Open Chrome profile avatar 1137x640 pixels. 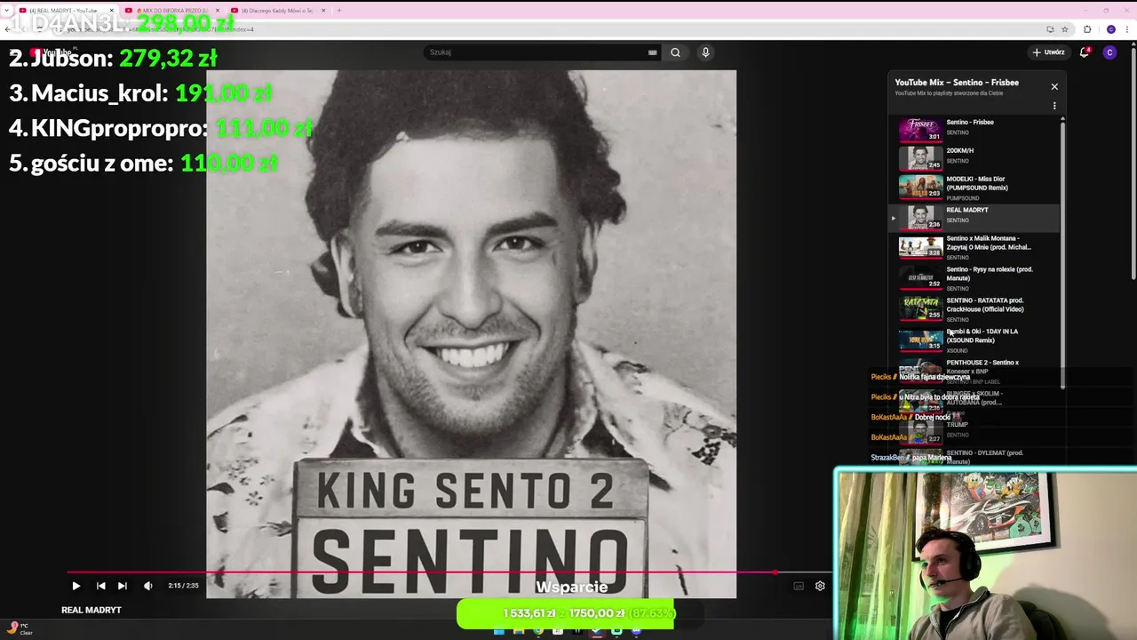pos(1110,29)
